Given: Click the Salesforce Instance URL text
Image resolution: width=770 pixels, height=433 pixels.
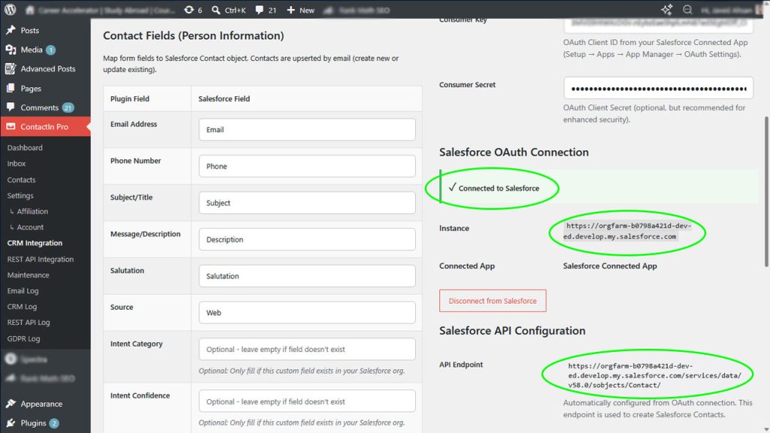Looking at the screenshot, I should pos(627,231).
